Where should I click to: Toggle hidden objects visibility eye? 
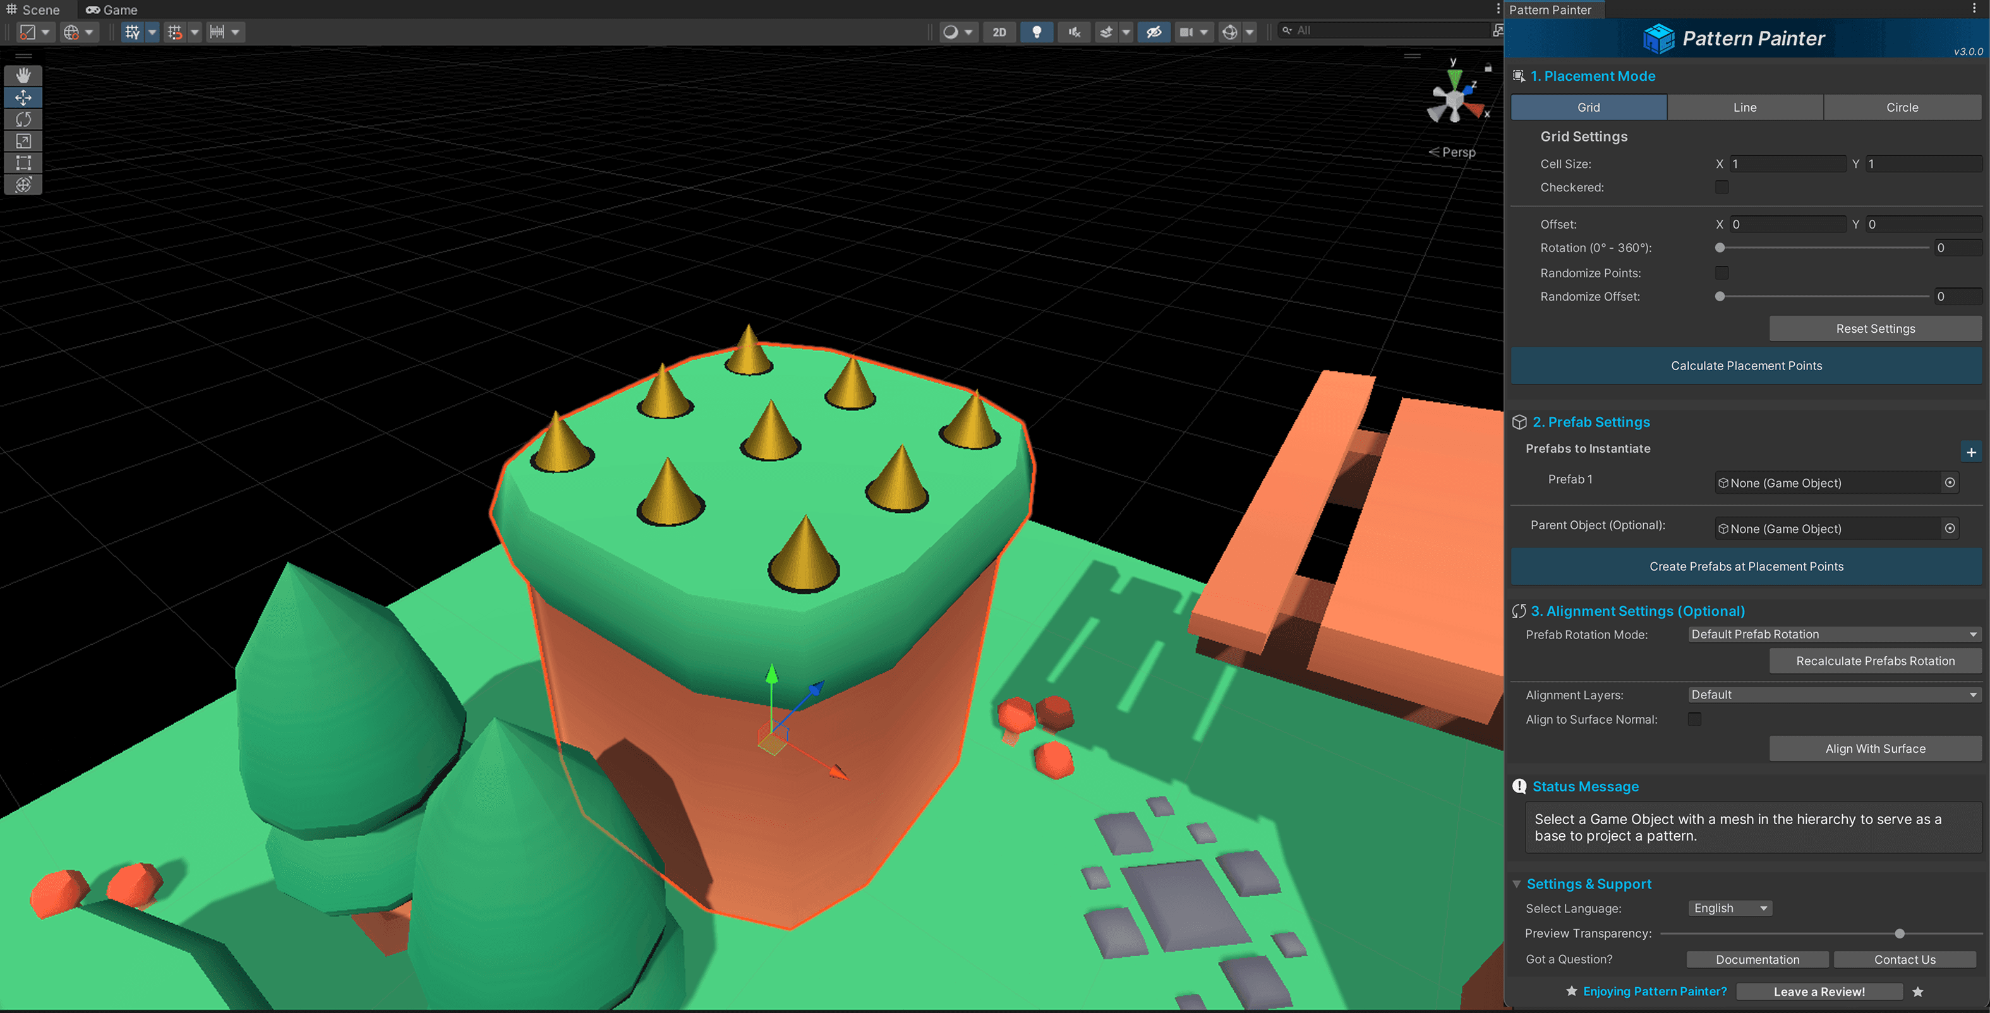(1154, 32)
